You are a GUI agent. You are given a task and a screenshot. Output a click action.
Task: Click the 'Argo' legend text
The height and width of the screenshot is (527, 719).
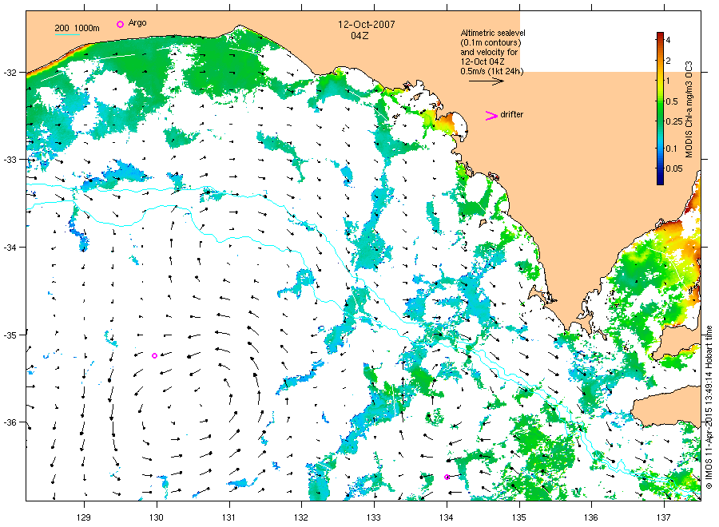pos(137,23)
